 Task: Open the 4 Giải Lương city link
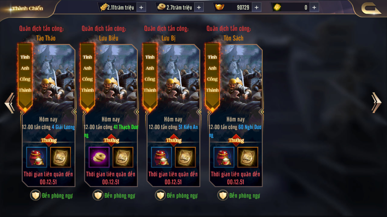63,127
